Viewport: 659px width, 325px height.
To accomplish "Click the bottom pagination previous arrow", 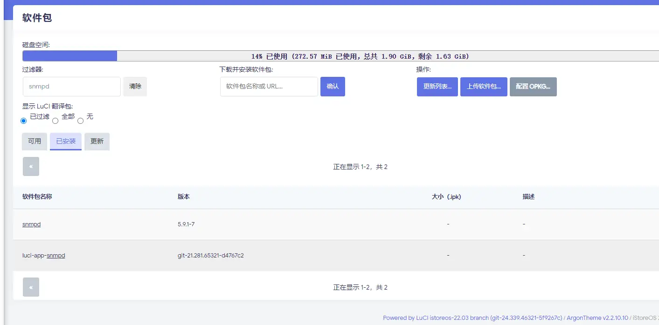I will tap(31, 287).
